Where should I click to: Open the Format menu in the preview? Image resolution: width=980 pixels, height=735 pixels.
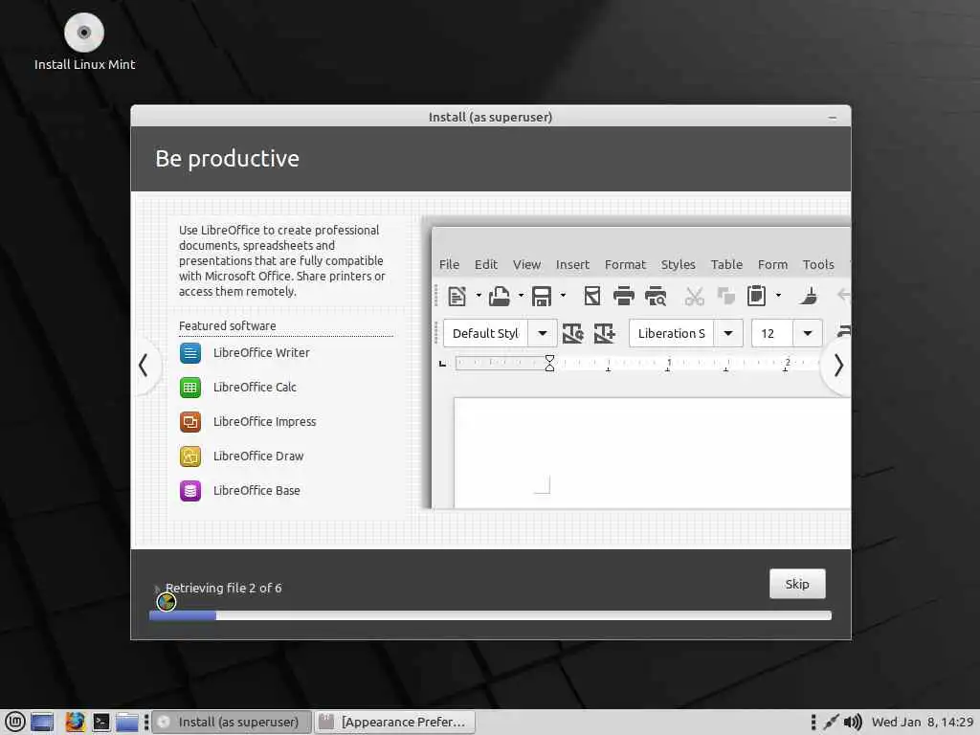[625, 264]
